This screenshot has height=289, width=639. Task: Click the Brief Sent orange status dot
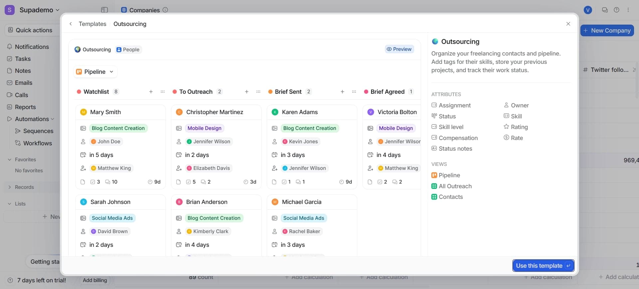(270, 92)
